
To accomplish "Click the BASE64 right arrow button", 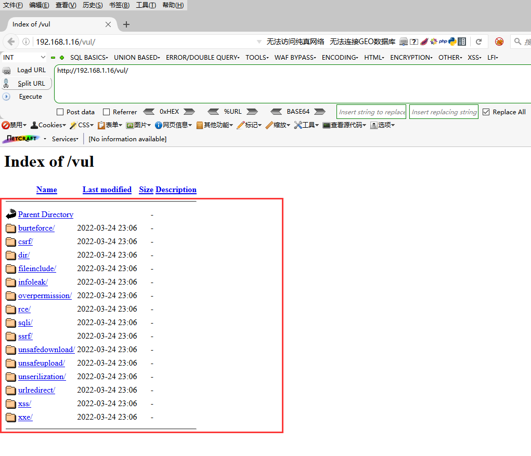I will (x=320, y=112).
